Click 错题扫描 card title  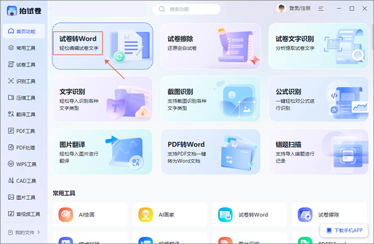[x=288, y=145]
